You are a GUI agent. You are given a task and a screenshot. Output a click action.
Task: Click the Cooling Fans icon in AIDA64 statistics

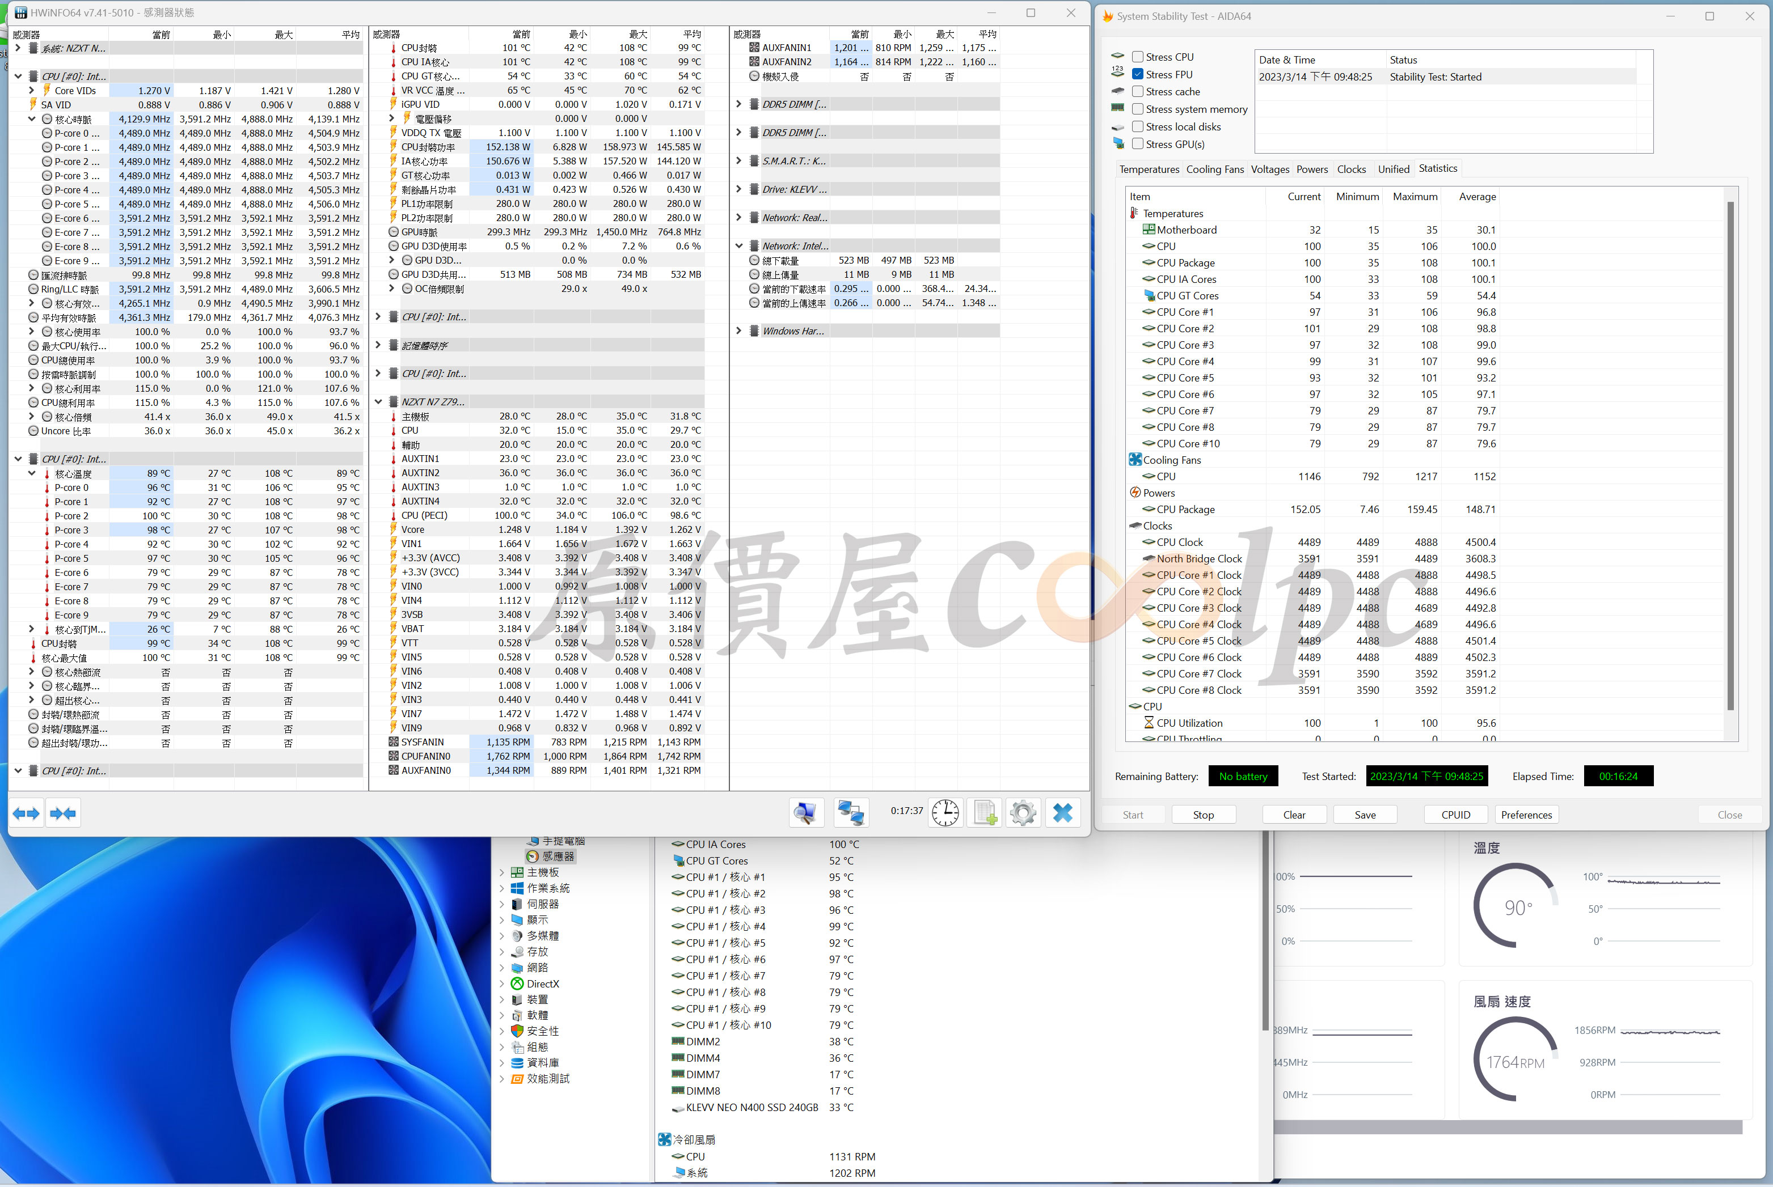pyautogui.click(x=1134, y=460)
